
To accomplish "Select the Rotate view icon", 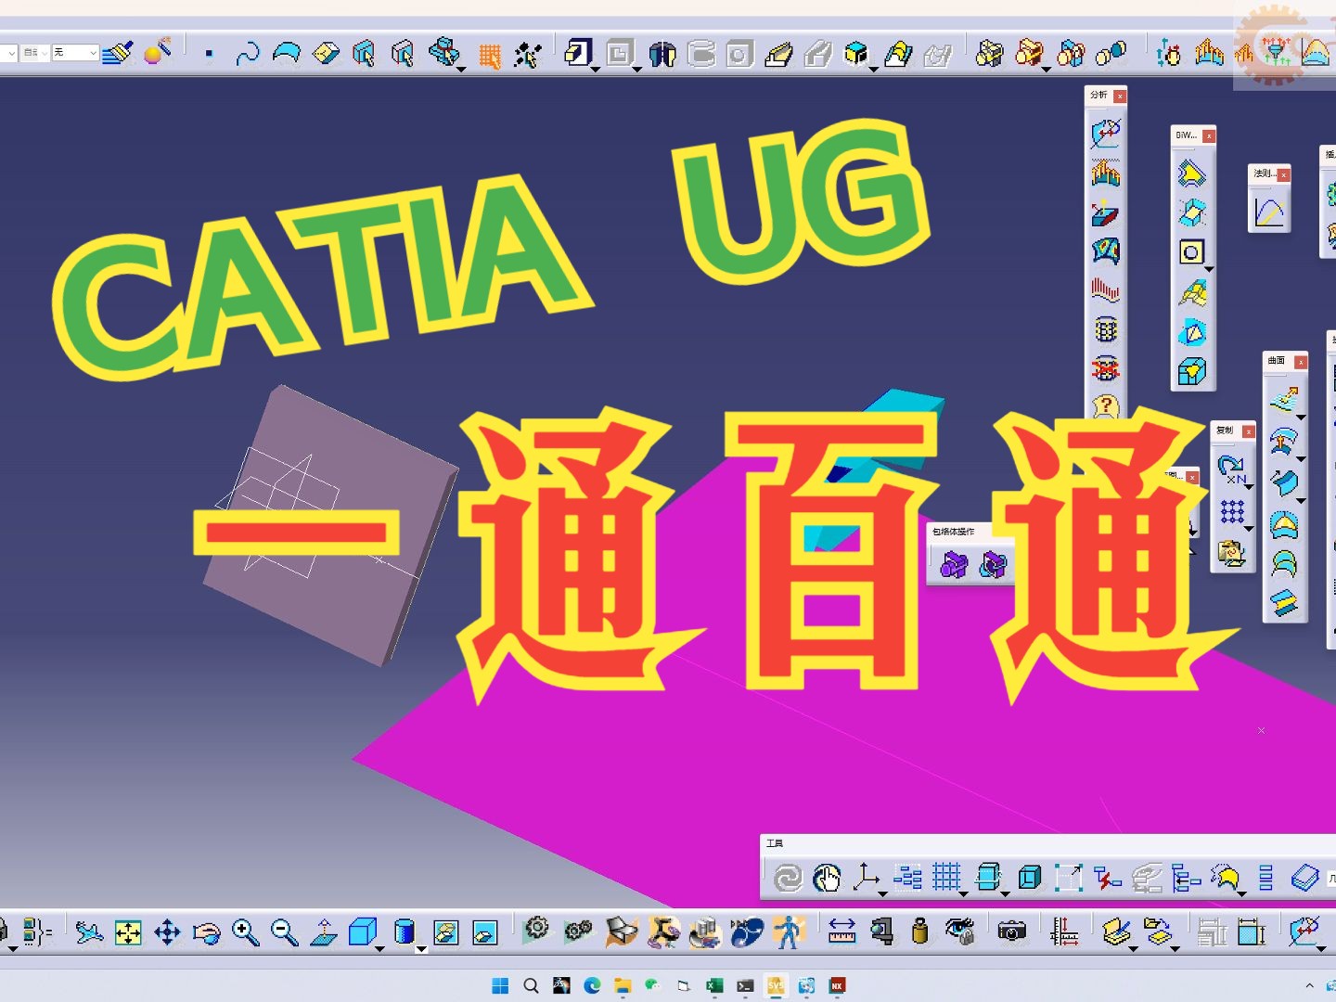I will [x=206, y=931].
